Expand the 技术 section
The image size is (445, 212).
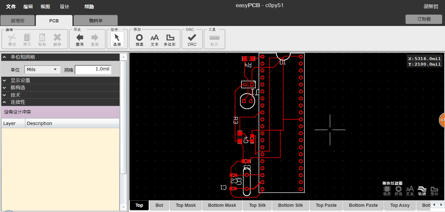61,95
